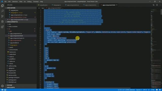Change indentation via Spaces: 2
162x91 pixels.
click(x=139, y=90)
